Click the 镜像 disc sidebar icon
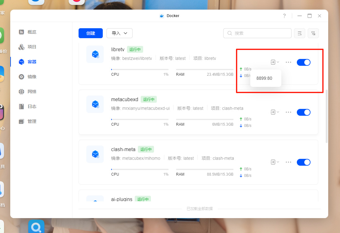The height and width of the screenshot is (233, 340). pos(21,77)
